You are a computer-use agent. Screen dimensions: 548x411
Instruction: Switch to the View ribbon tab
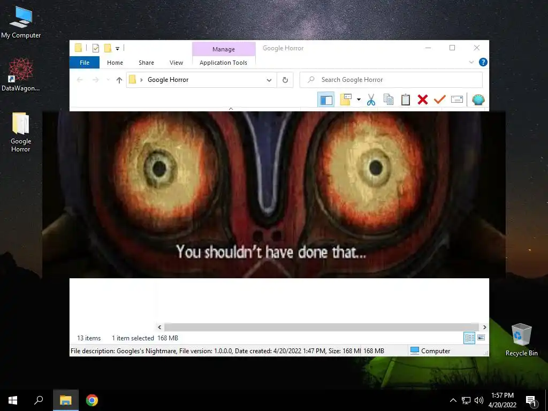coord(176,63)
